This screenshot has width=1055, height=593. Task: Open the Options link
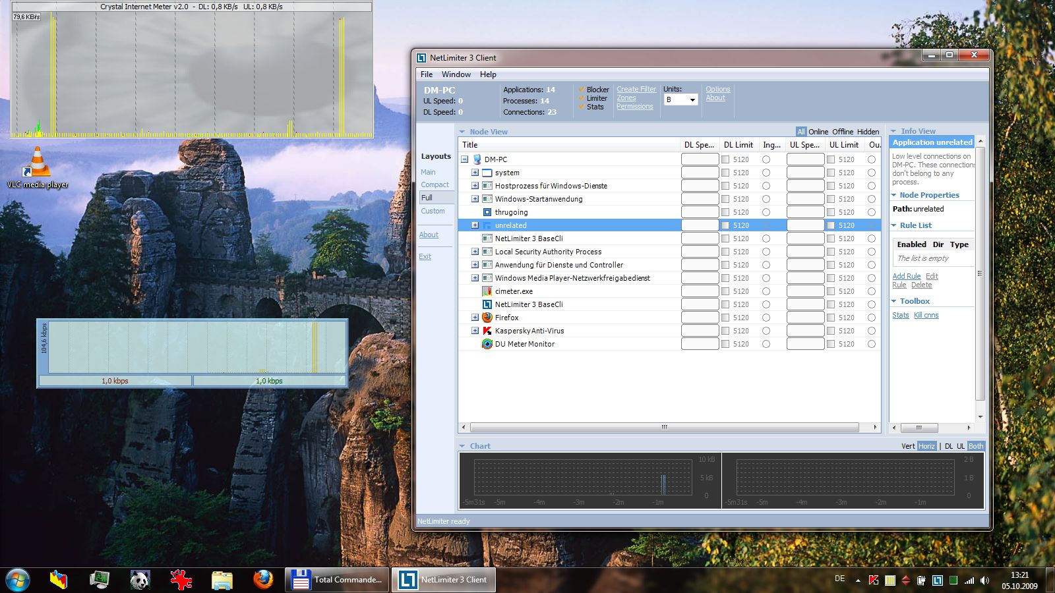click(x=718, y=90)
